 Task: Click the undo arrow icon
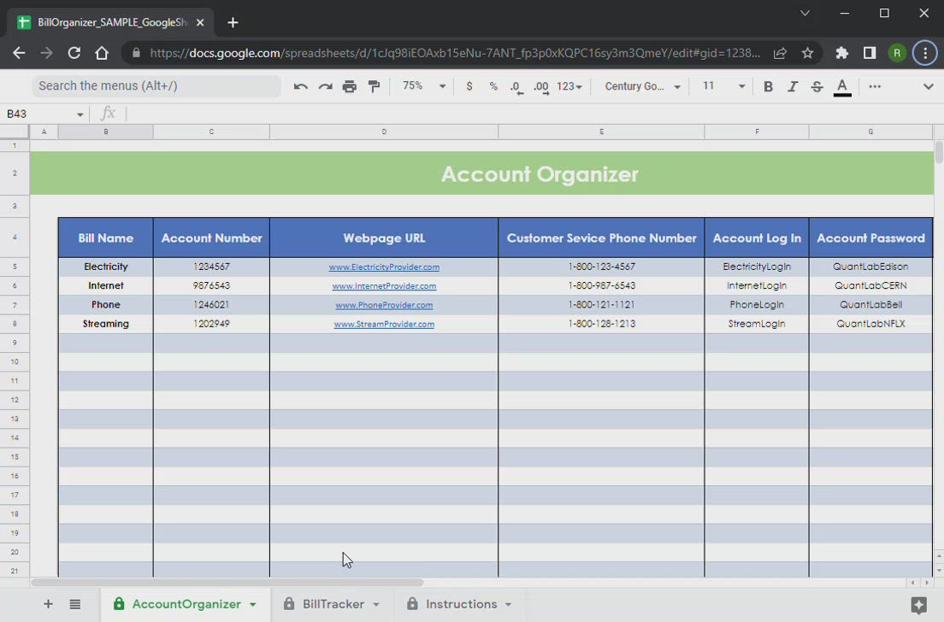(x=300, y=86)
